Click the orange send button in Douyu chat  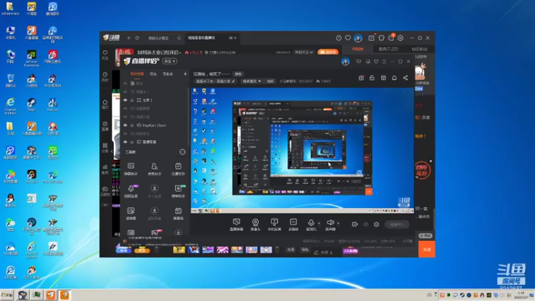[427, 249]
